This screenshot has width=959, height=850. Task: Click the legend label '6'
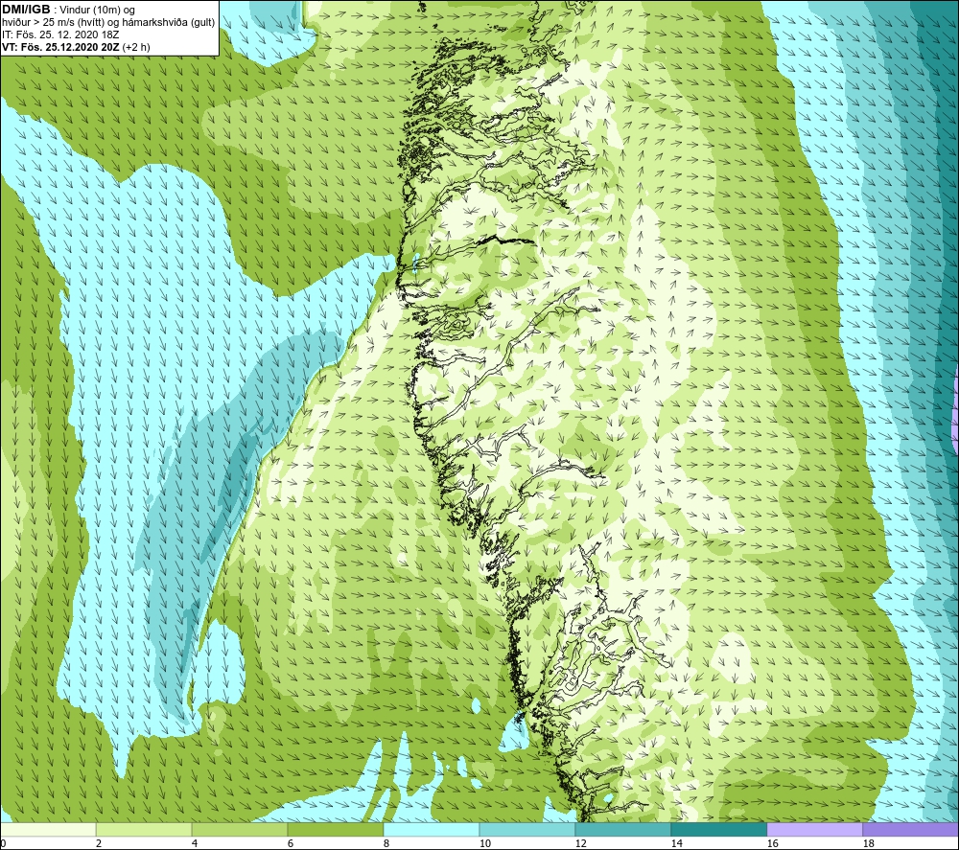(x=291, y=844)
